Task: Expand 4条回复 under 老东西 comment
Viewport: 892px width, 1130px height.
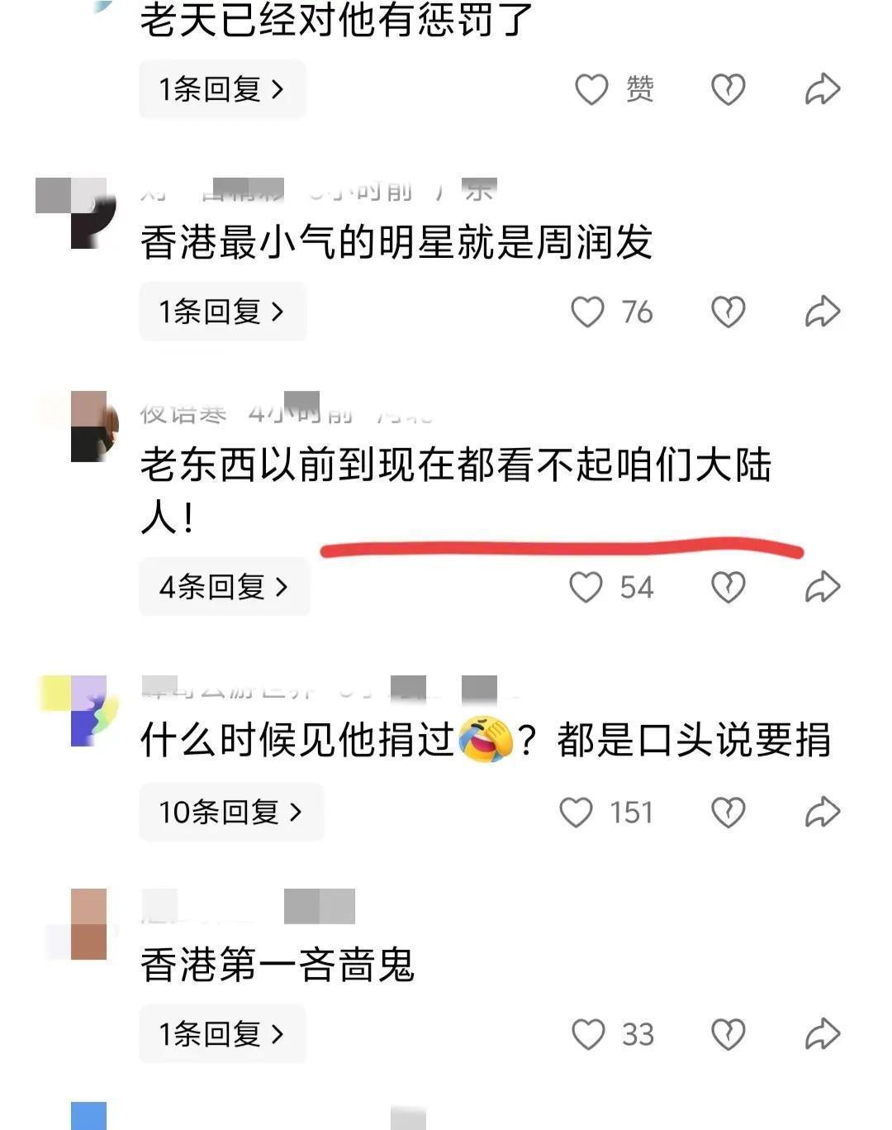Action: [x=225, y=587]
